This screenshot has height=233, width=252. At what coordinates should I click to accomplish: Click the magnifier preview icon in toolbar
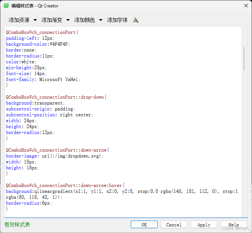click(x=135, y=20)
